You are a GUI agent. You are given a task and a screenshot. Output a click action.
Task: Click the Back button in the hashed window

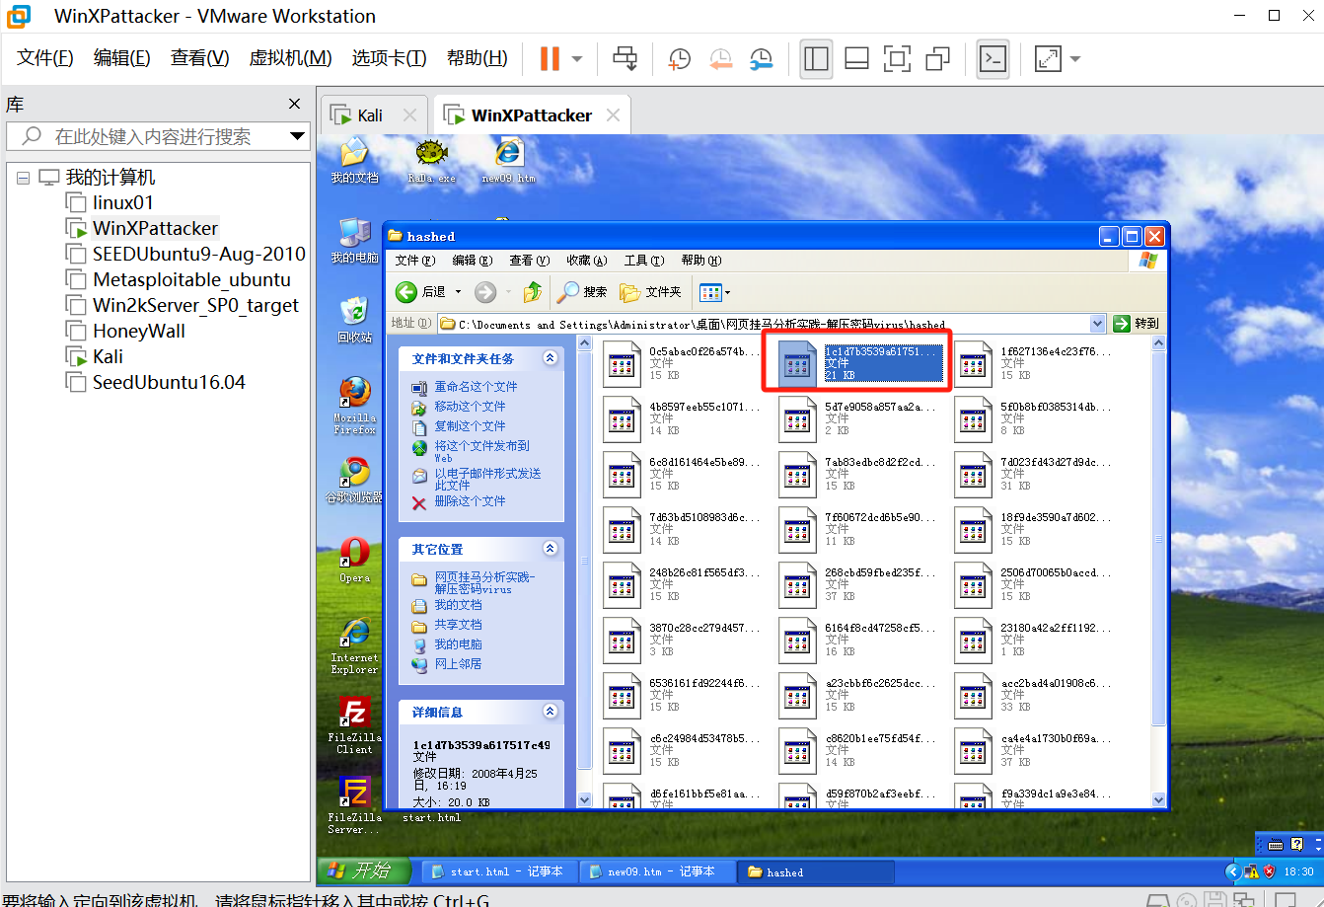pos(420,292)
